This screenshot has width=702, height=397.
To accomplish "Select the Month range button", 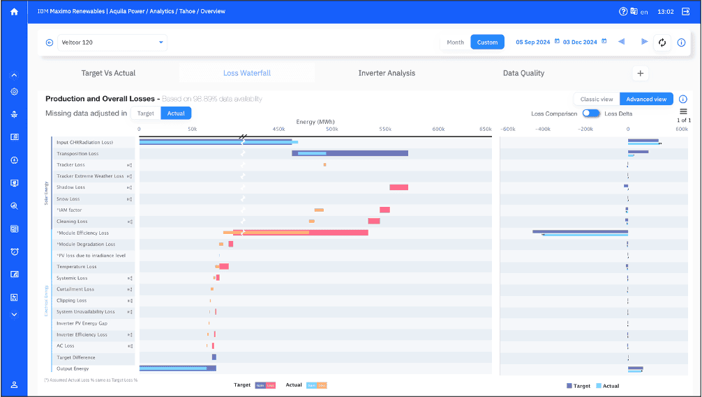I will pyautogui.click(x=455, y=42).
